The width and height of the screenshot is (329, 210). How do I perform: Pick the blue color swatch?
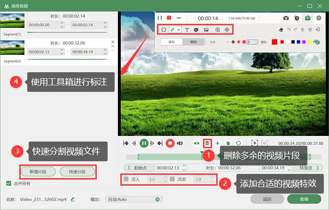click(298, 42)
